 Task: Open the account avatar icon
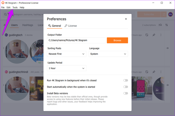pyautogui.click(x=170, y=14)
